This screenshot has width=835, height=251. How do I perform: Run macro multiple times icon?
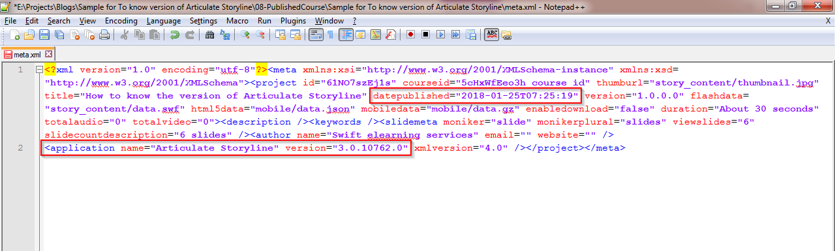pyautogui.click(x=455, y=34)
